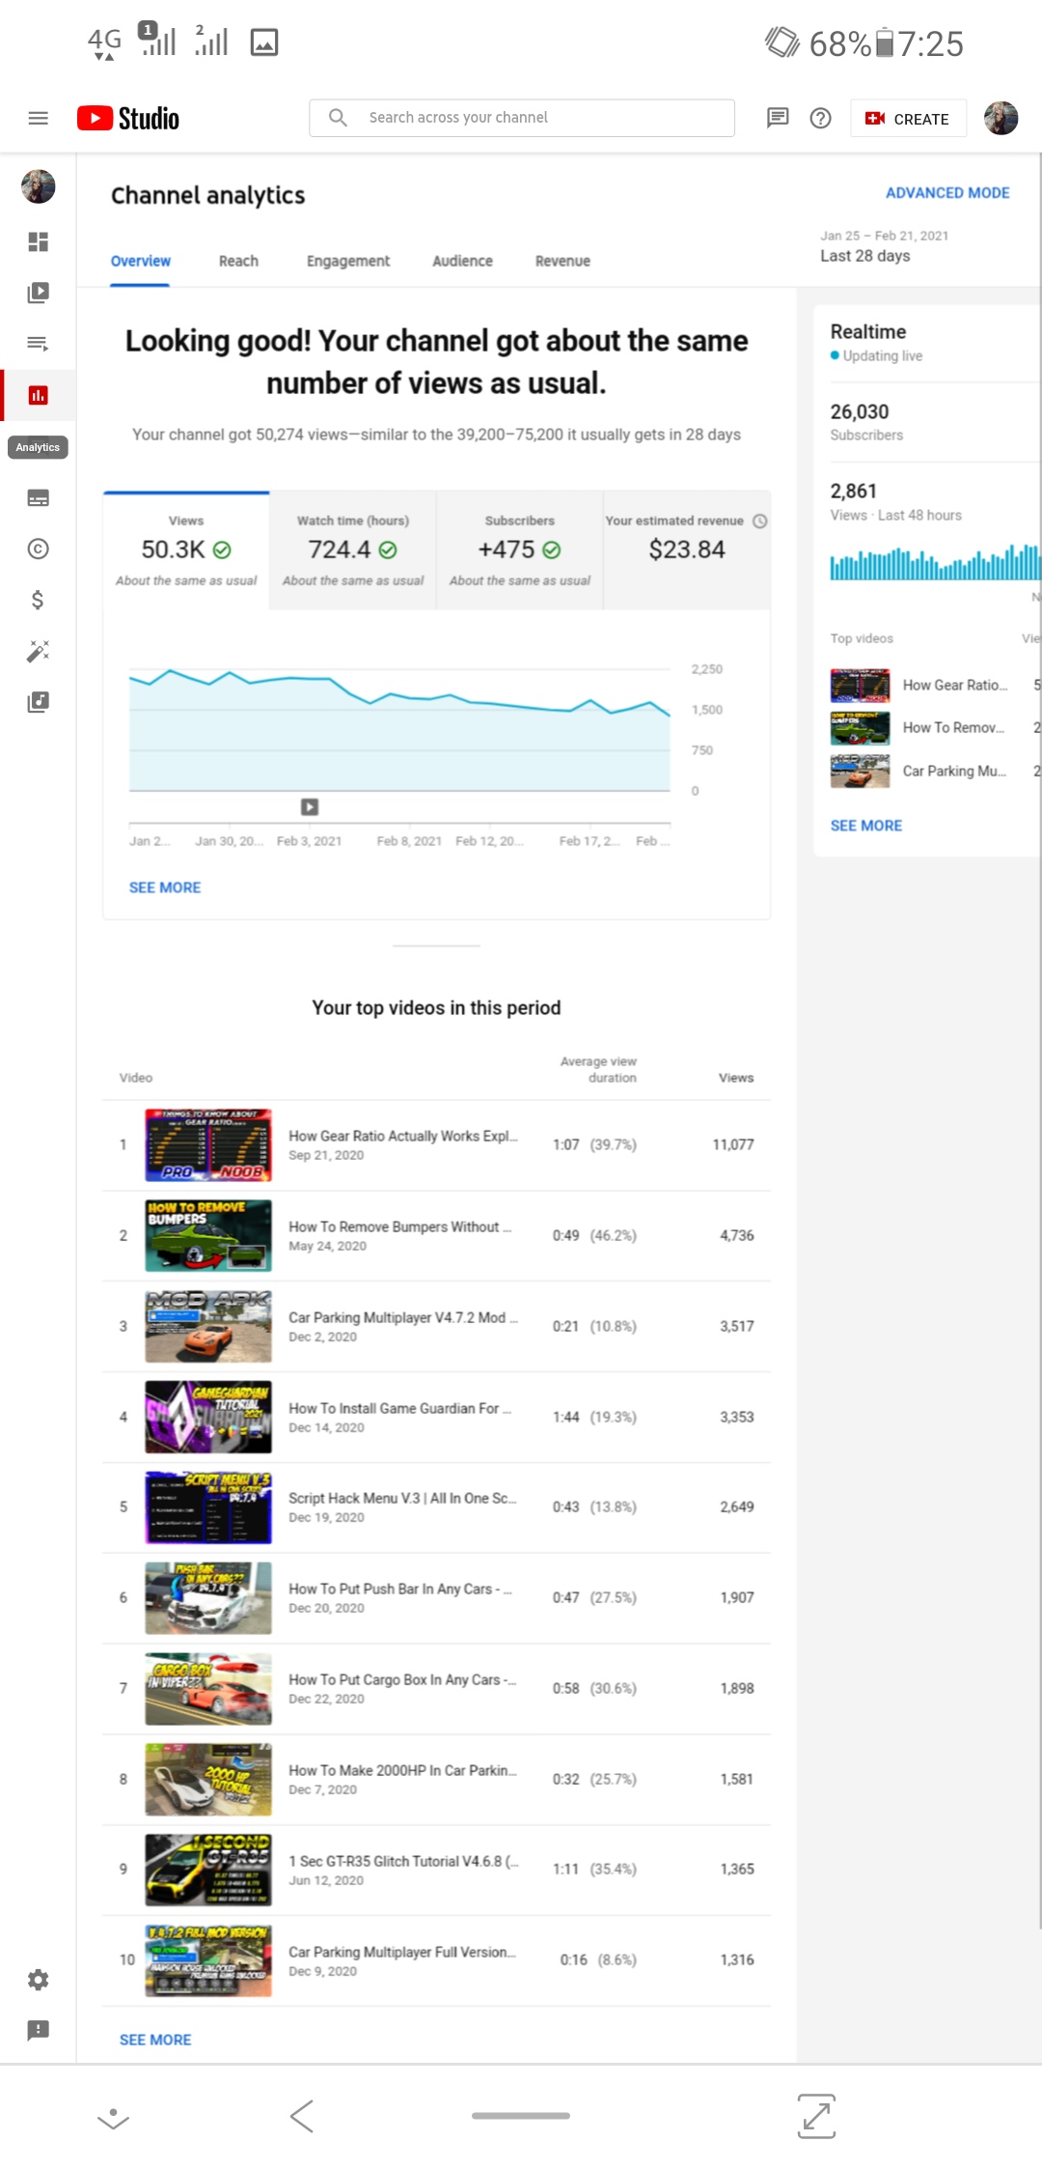Select the Analytics sidebar icon
This screenshot has height=2169, width=1042.
pyautogui.click(x=38, y=395)
